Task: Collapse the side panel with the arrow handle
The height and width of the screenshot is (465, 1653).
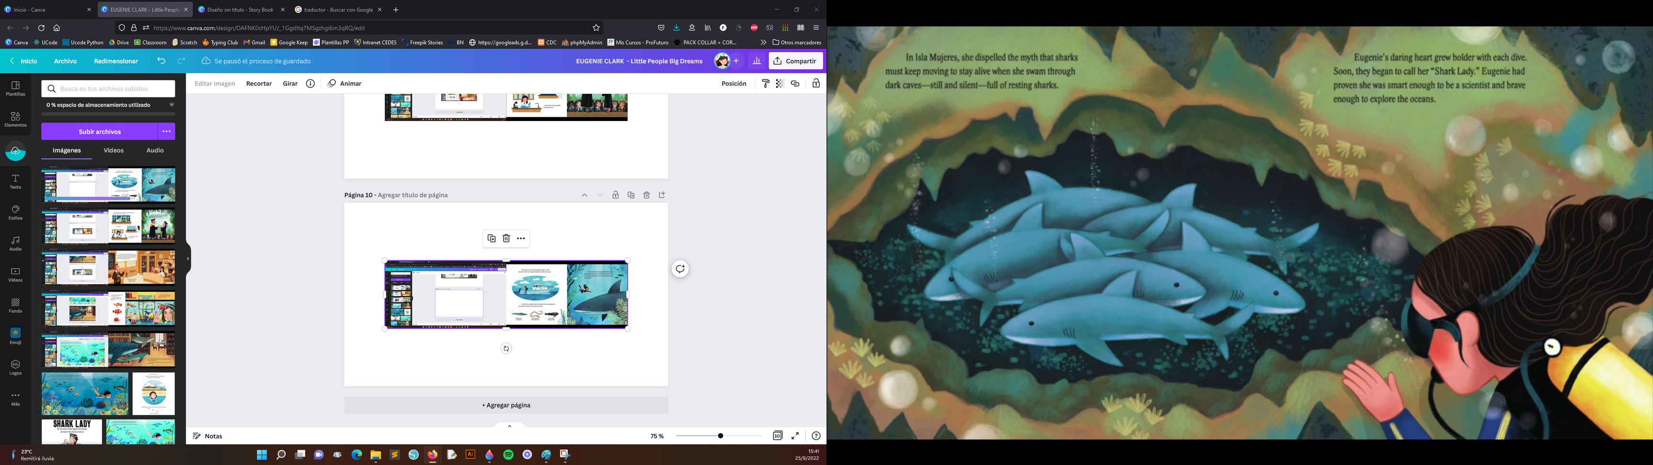Action: tap(188, 259)
